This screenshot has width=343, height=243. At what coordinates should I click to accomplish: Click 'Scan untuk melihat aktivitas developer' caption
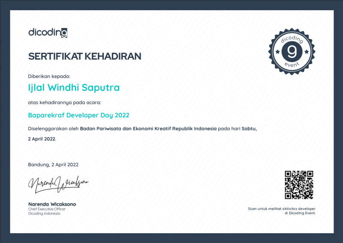click(282, 209)
